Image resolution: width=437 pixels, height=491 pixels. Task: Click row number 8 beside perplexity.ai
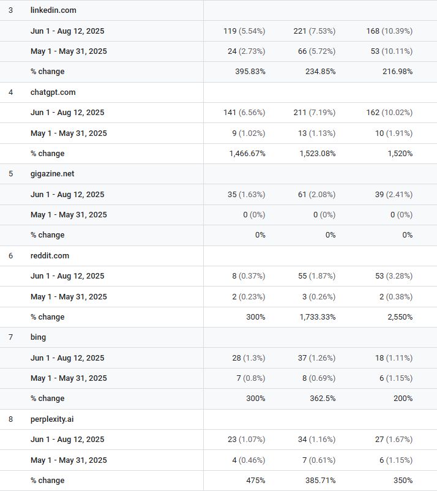click(x=11, y=419)
